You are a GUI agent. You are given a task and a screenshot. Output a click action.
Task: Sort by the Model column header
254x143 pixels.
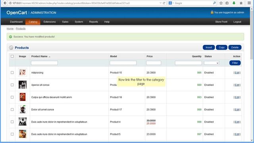point(114,56)
